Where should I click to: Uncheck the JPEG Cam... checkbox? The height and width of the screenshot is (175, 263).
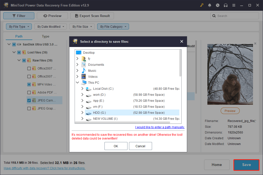point(29,100)
